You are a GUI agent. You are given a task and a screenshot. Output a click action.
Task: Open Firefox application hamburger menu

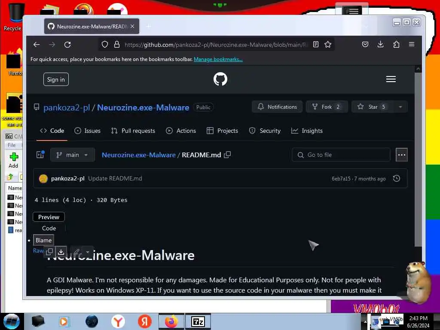point(412,44)
